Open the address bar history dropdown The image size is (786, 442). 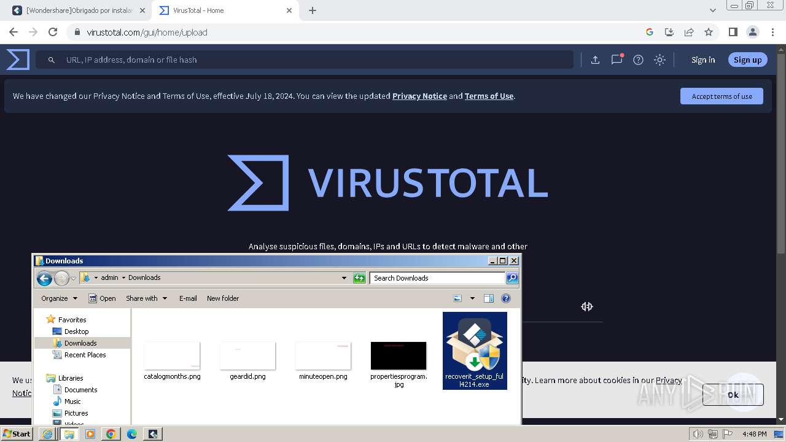(x=344, y=278)
